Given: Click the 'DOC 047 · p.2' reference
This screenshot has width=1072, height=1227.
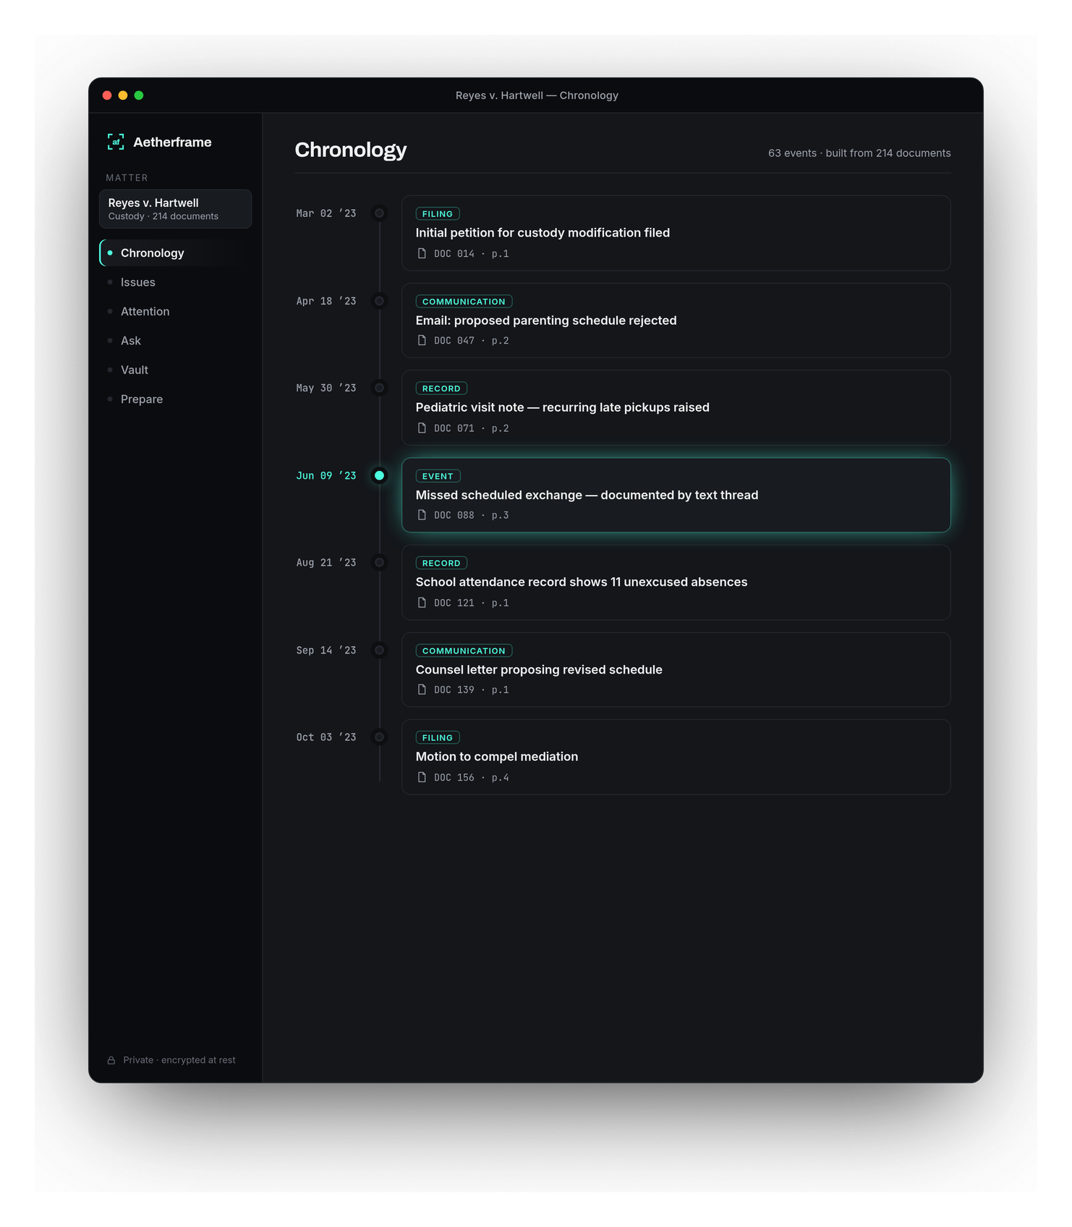Looking at the screenshot, I should click(x=472, y=341).
